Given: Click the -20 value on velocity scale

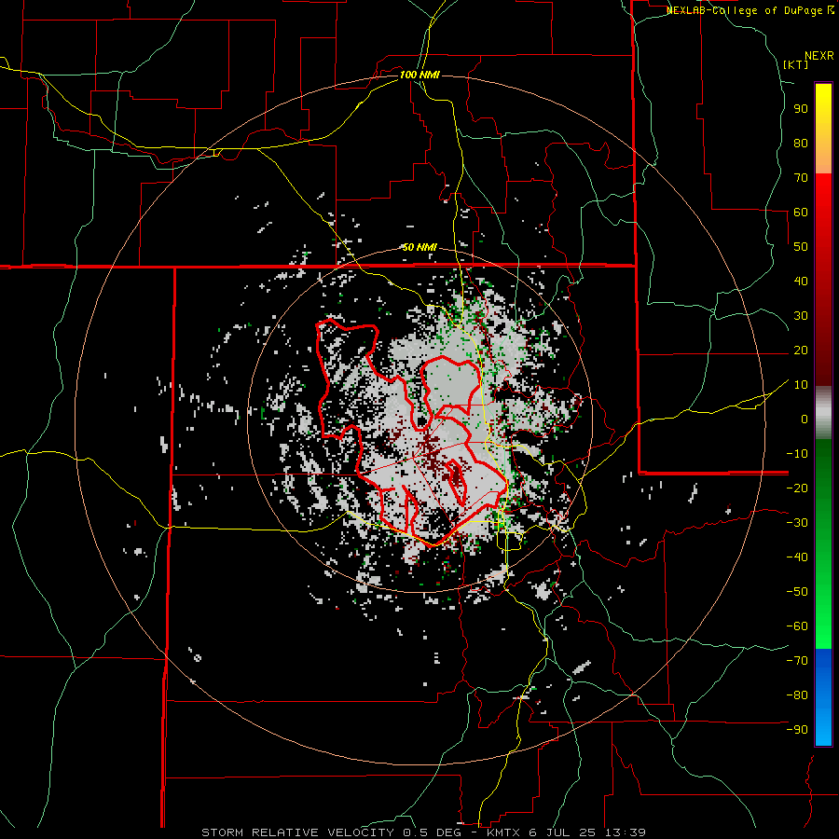Looking at the screenshot, I should (797, 488).
